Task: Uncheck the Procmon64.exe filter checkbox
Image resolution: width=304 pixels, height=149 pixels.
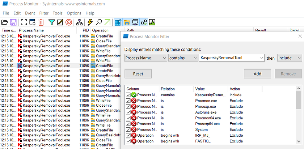Action: (x=128, y=118)
